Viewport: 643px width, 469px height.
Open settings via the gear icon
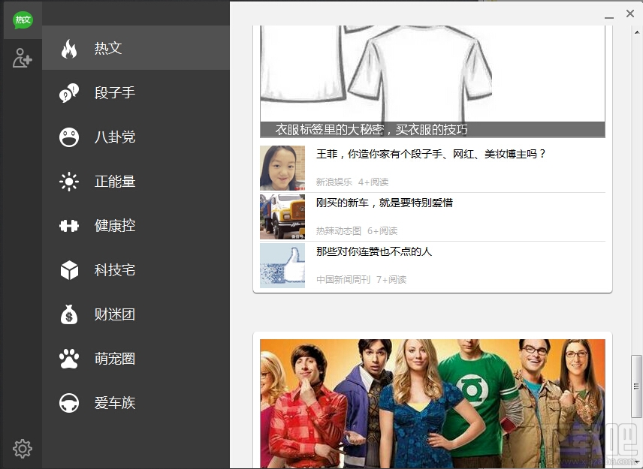(x=22, y=449)
